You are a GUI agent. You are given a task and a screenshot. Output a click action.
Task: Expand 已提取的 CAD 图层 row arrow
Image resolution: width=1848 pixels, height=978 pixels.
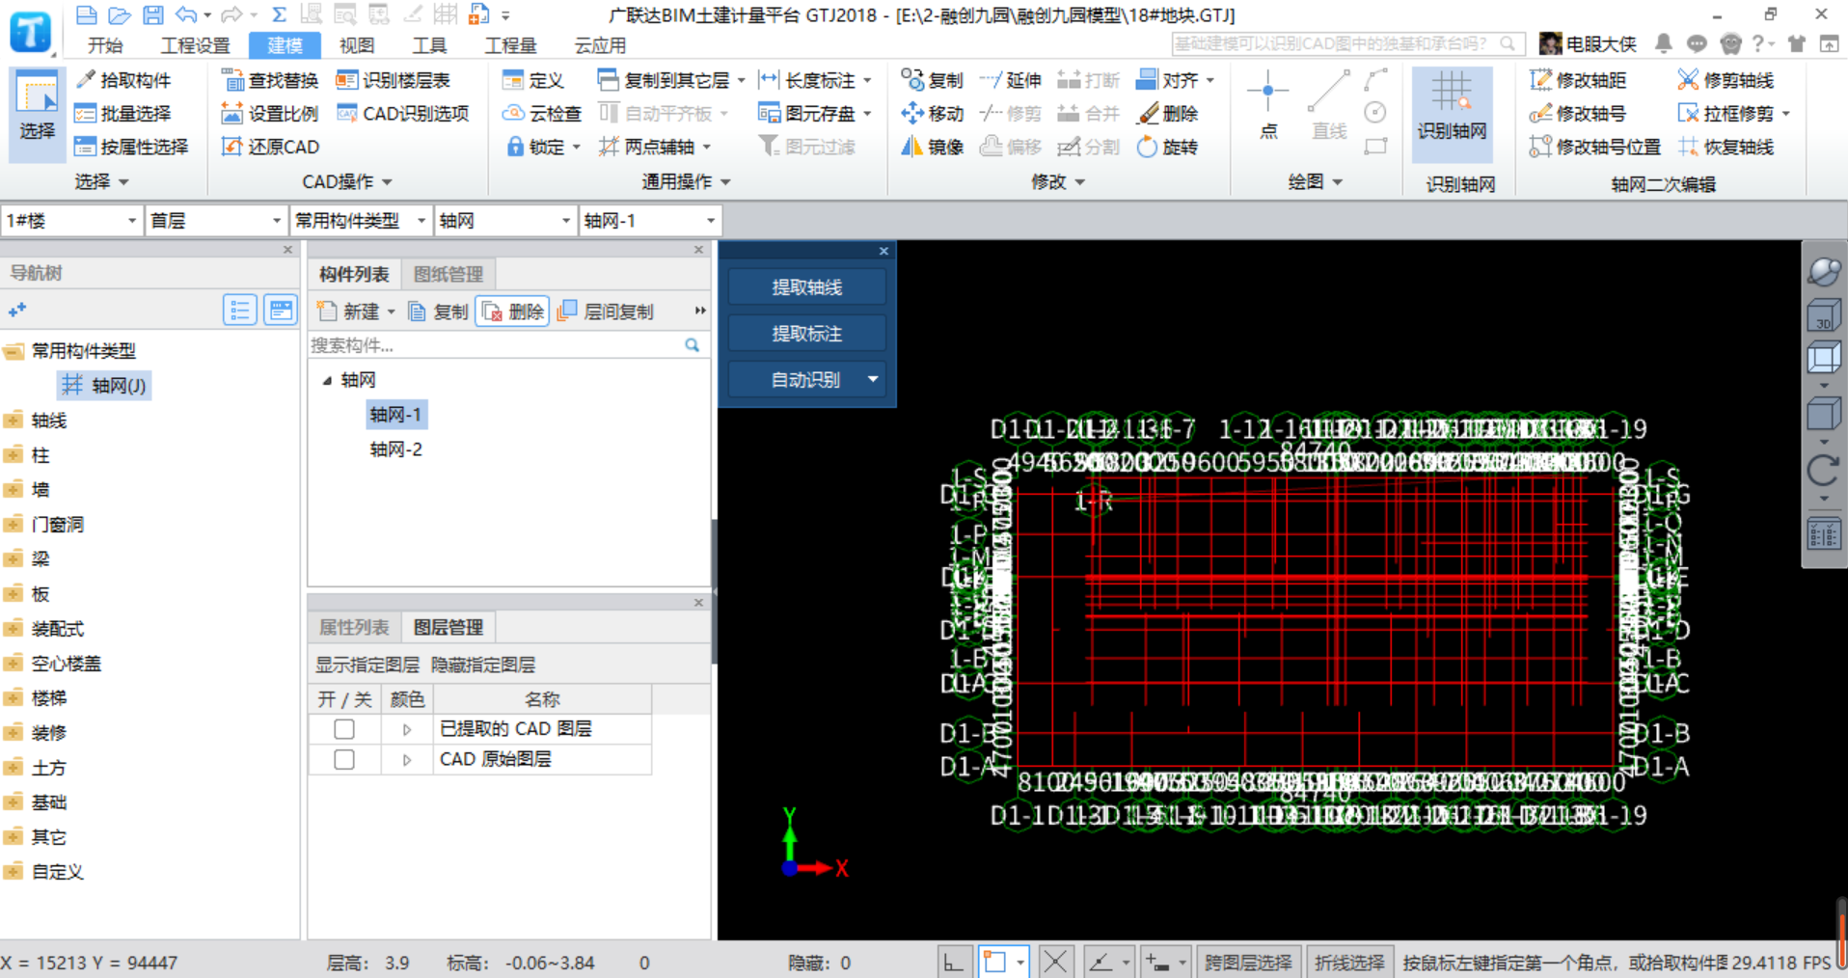tap(407, 730)
